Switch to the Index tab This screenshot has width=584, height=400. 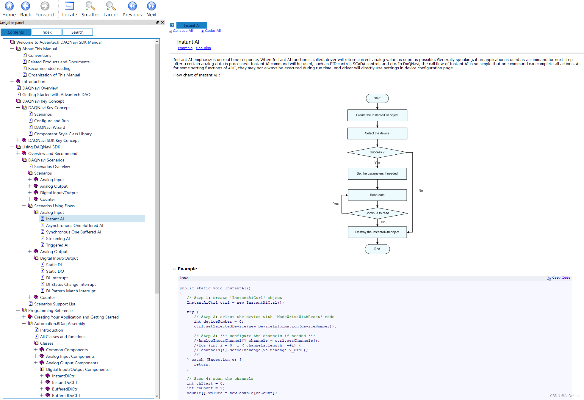tap(46, 32)
